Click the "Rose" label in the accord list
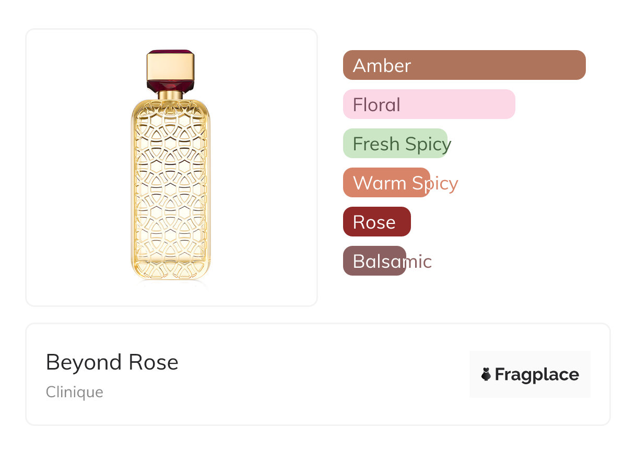 coord(374,222)
